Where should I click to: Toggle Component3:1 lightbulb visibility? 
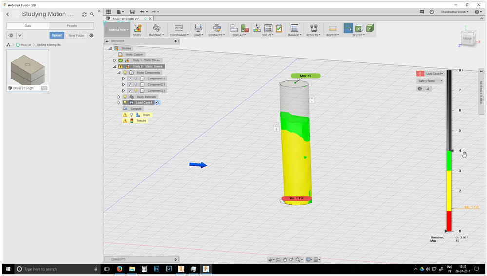[x=136, y=91]
